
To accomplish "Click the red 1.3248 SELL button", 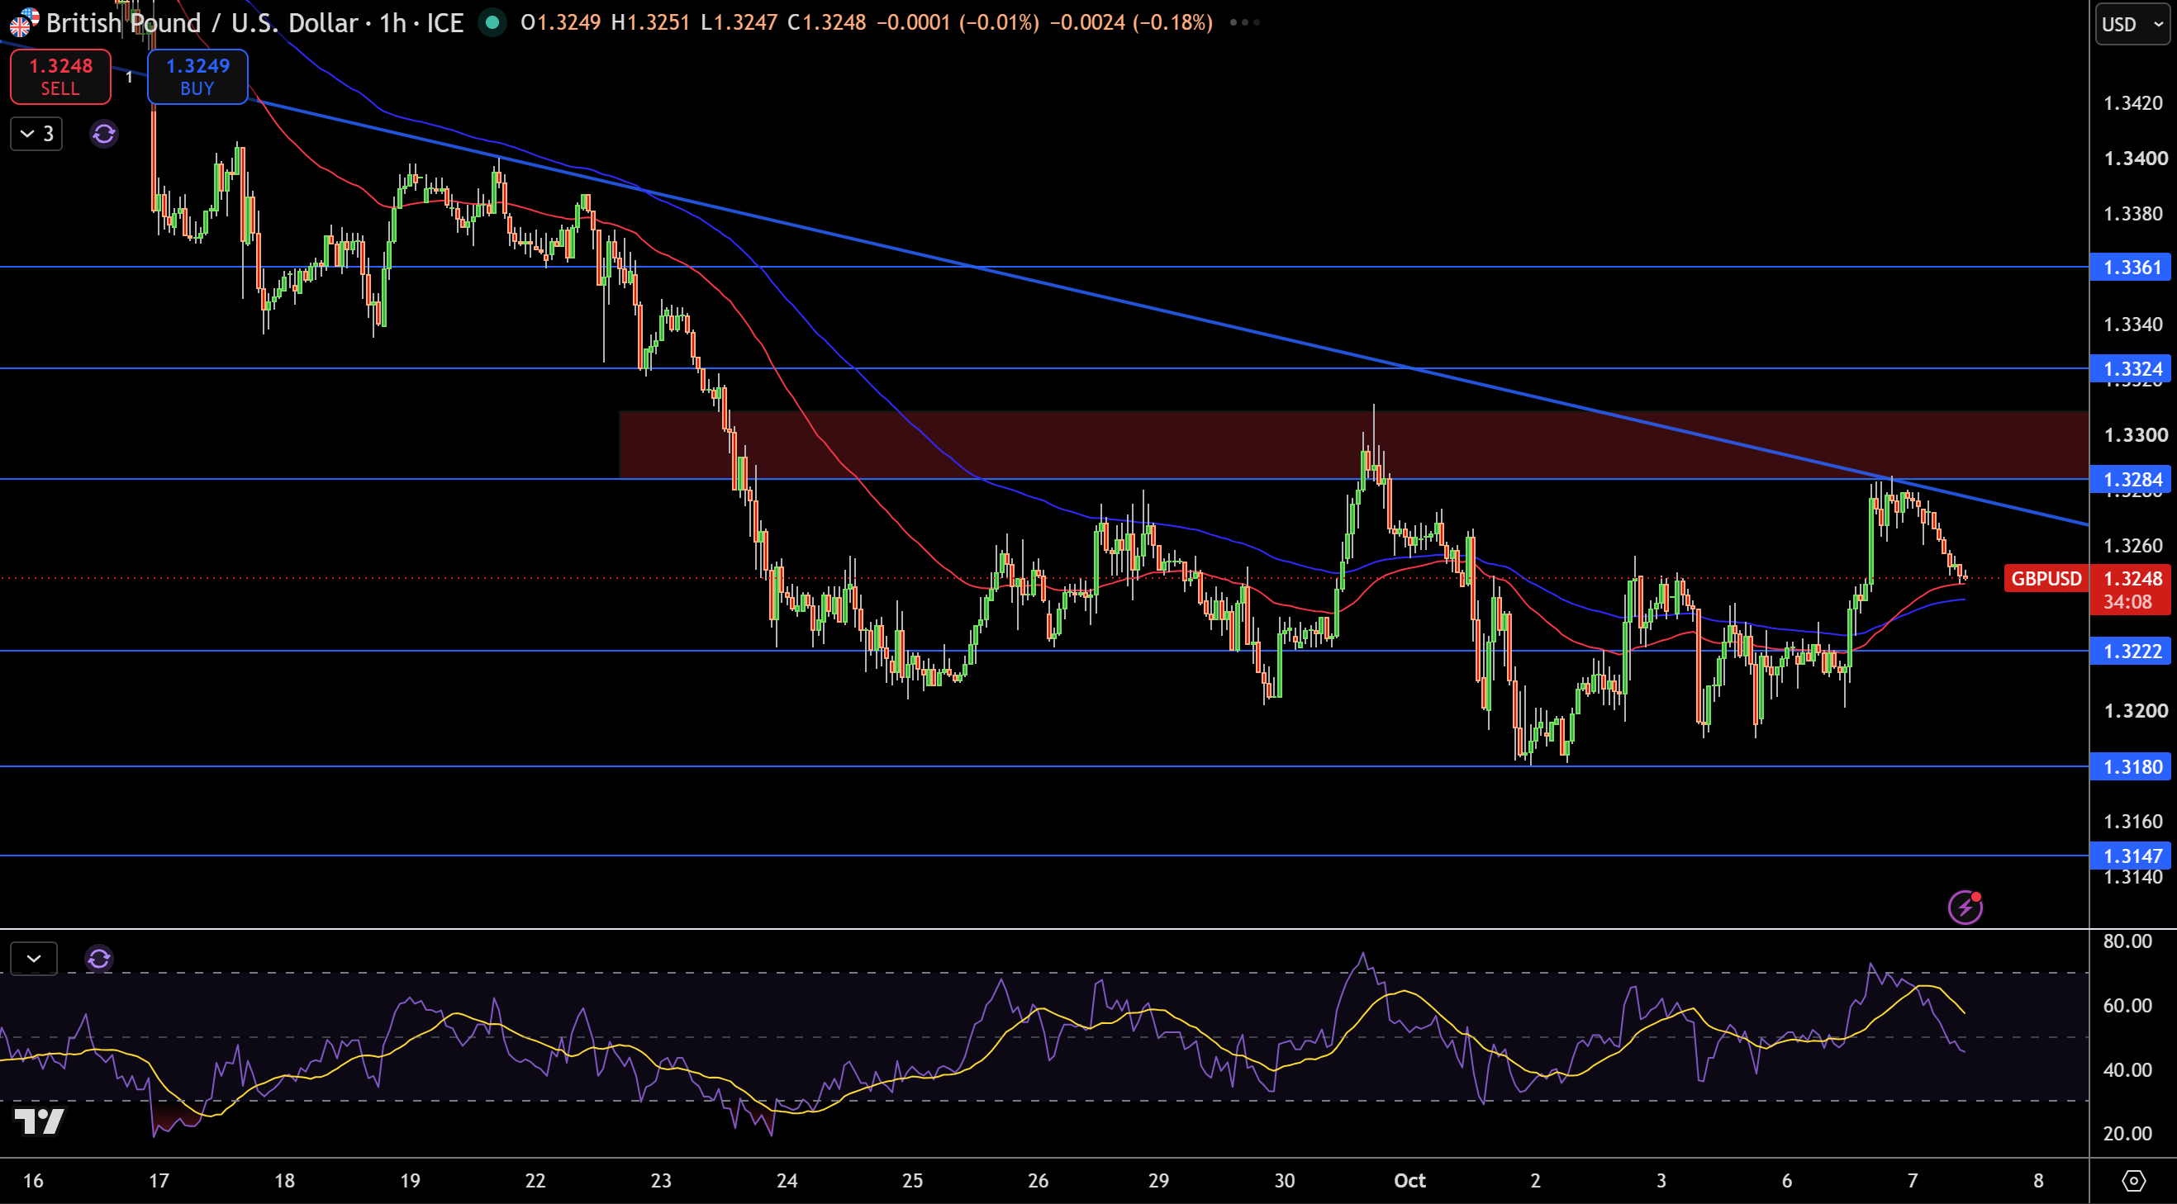I will [60, 77].
